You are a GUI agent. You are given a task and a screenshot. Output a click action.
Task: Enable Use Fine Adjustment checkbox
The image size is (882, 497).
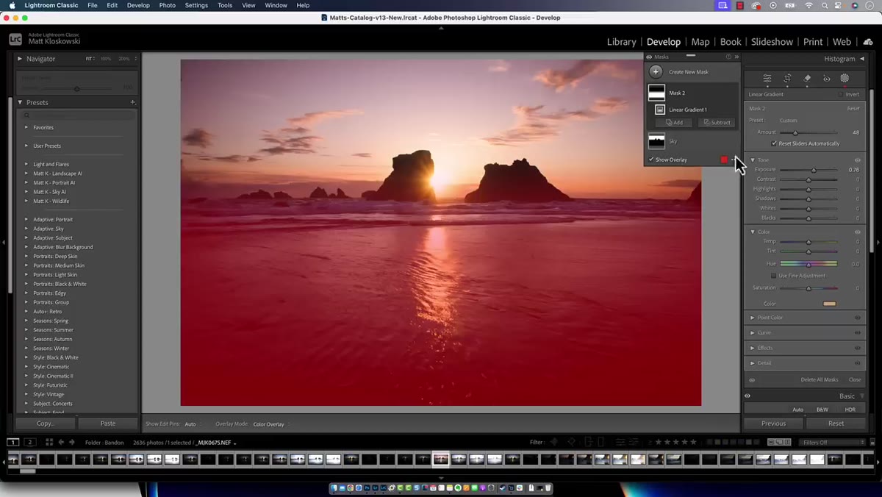[x=774, y=276]
